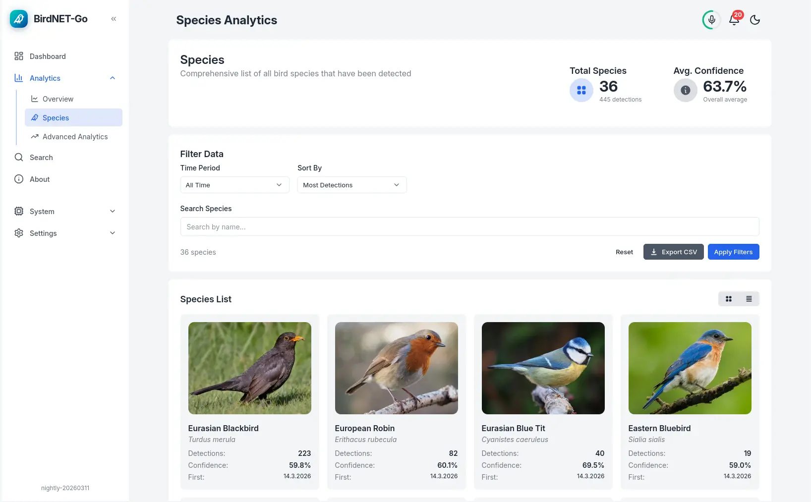Click the microphone audio level icon

711,20
